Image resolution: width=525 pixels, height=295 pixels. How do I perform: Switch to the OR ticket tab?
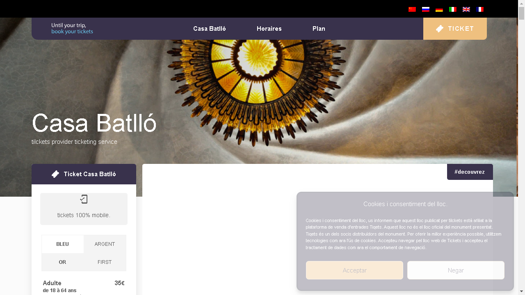[63, 262]
